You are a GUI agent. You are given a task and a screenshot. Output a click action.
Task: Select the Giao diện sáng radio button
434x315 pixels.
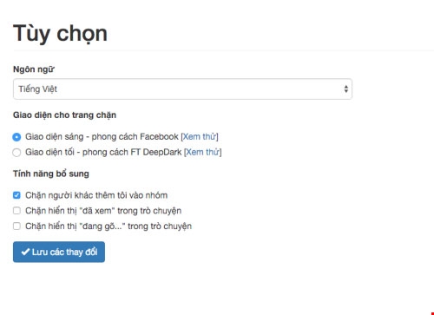click(16, 137)
